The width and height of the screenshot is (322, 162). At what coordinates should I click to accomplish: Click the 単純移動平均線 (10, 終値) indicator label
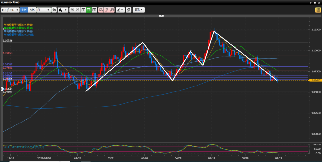(x=18, y=24)
